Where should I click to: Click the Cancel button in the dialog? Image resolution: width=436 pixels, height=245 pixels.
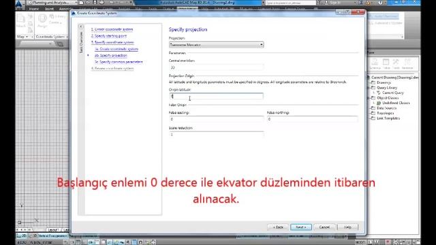pos(324,227)
